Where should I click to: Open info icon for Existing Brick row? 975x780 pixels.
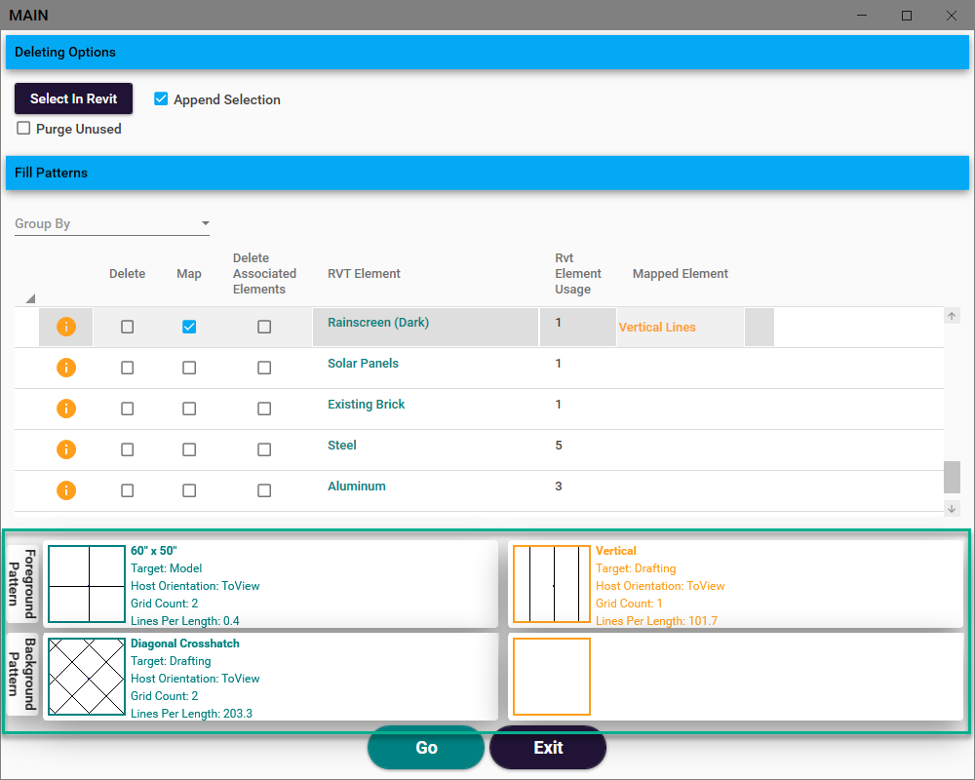[66, 409]
